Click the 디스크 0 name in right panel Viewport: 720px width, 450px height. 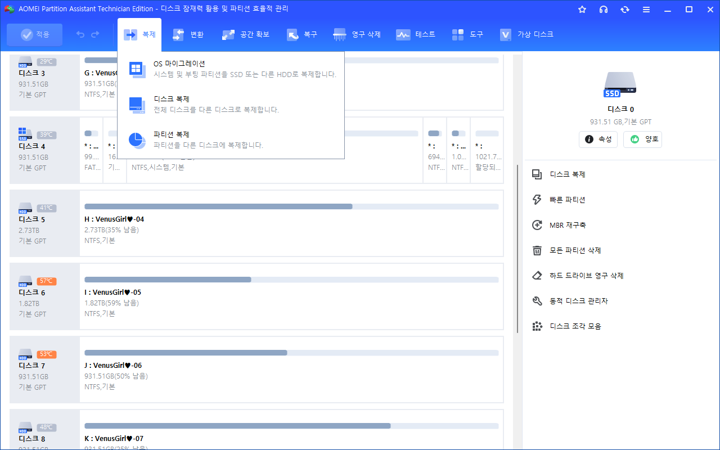[x=620, y=110]
